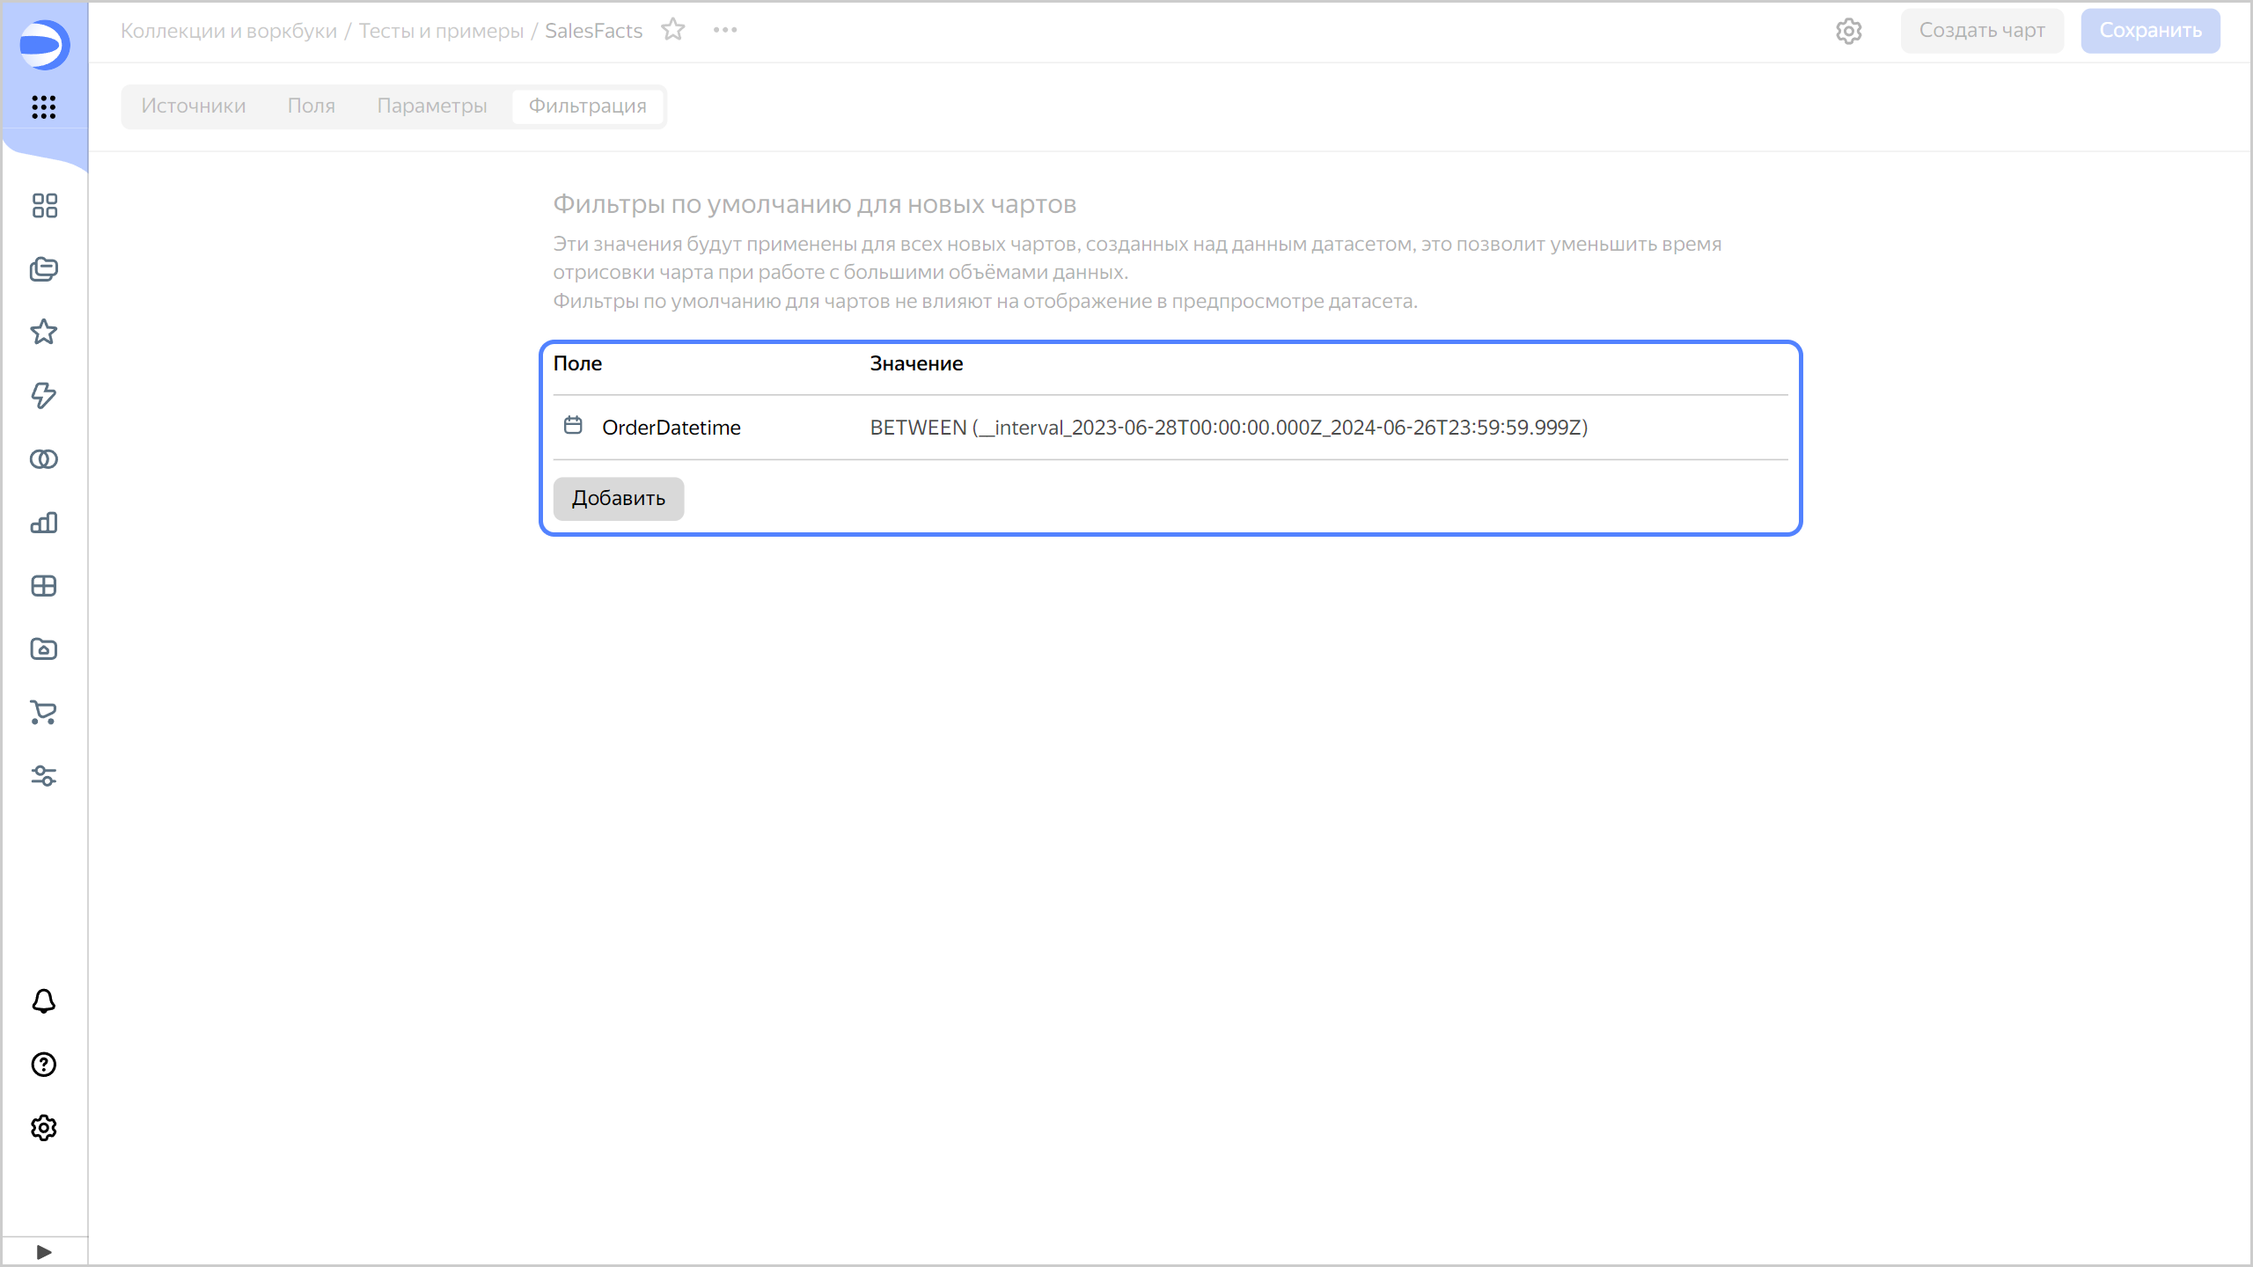2253x1267 pixels.
Task: Click the Добавить button to add filter
Action: 618,498
